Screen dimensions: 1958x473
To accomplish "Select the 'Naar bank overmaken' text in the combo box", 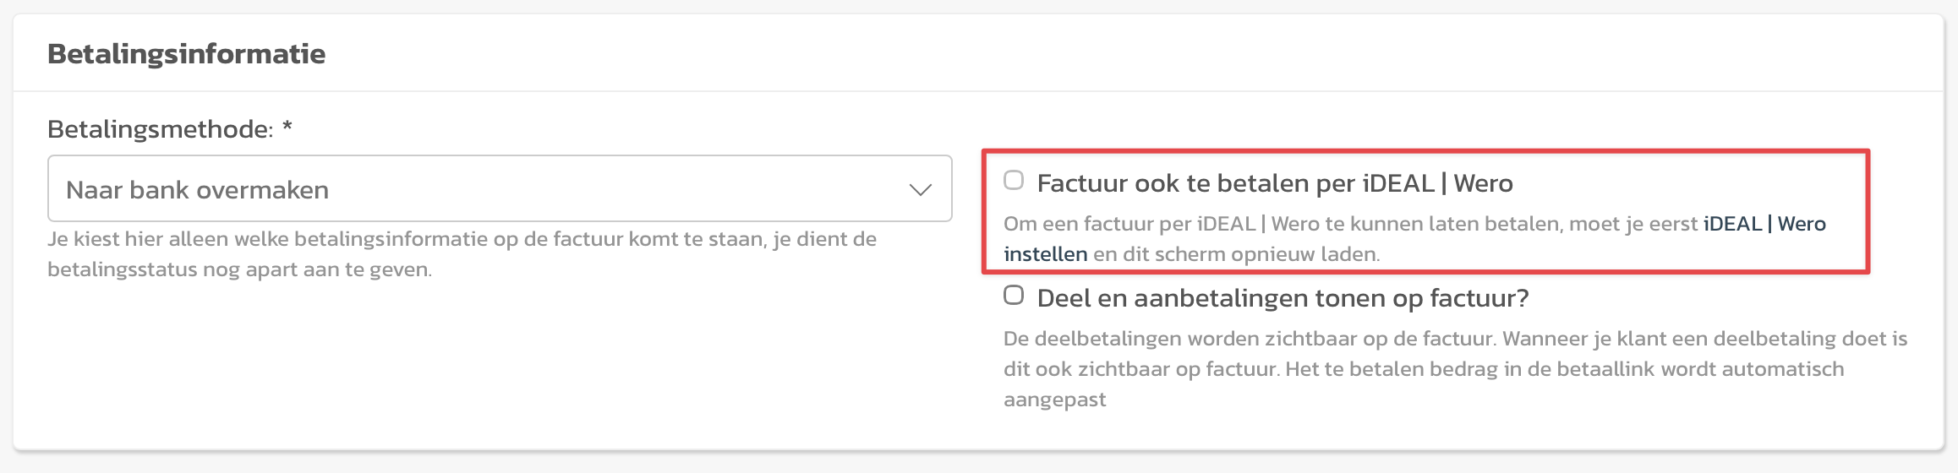I will [197, 190].
